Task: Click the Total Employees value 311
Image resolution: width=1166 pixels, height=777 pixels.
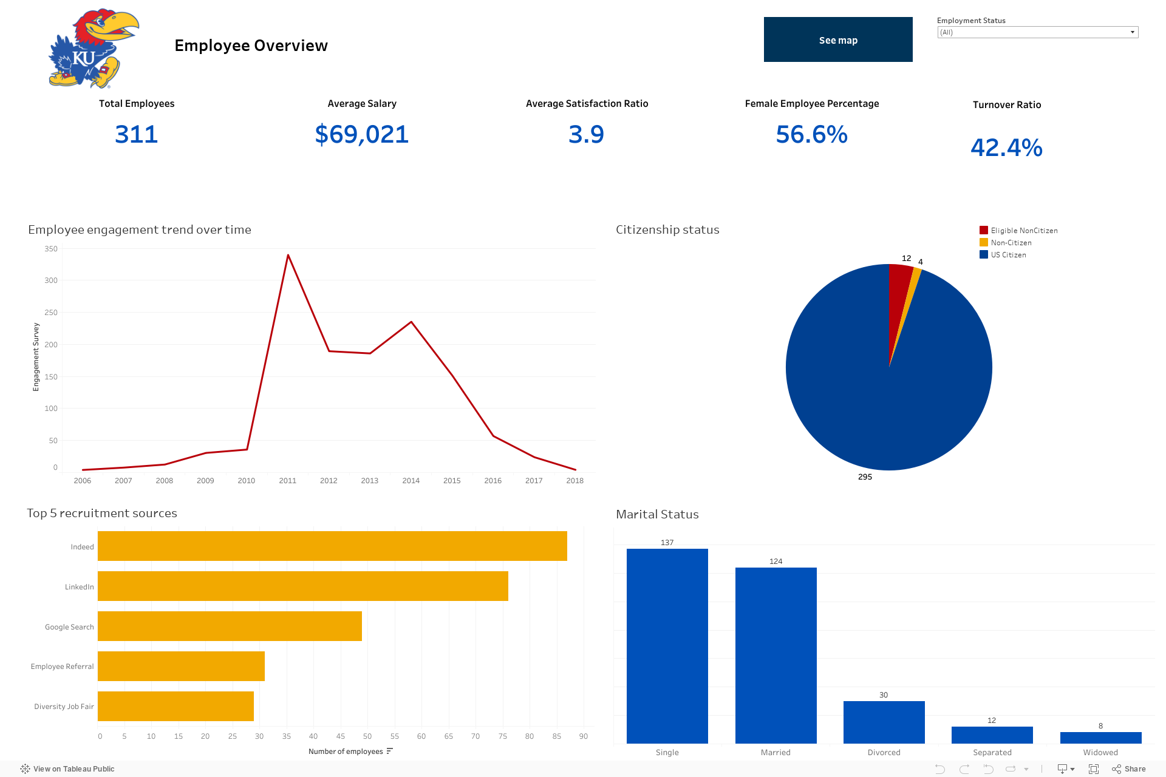Action: coord(137,134)
